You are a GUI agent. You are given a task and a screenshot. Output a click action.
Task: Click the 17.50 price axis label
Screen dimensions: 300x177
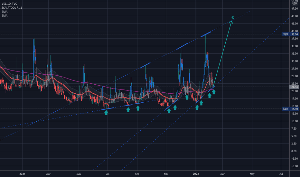click(x=295, y=99)
